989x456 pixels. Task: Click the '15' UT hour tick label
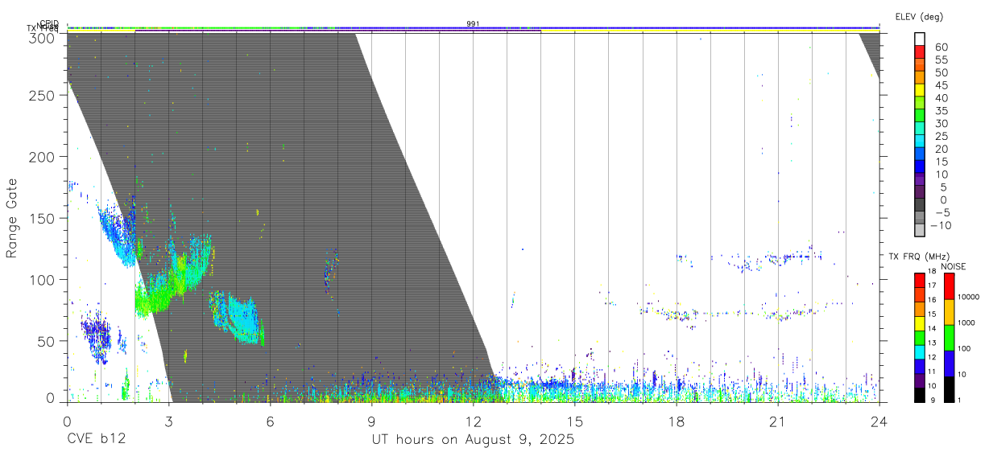coord(574,421)
